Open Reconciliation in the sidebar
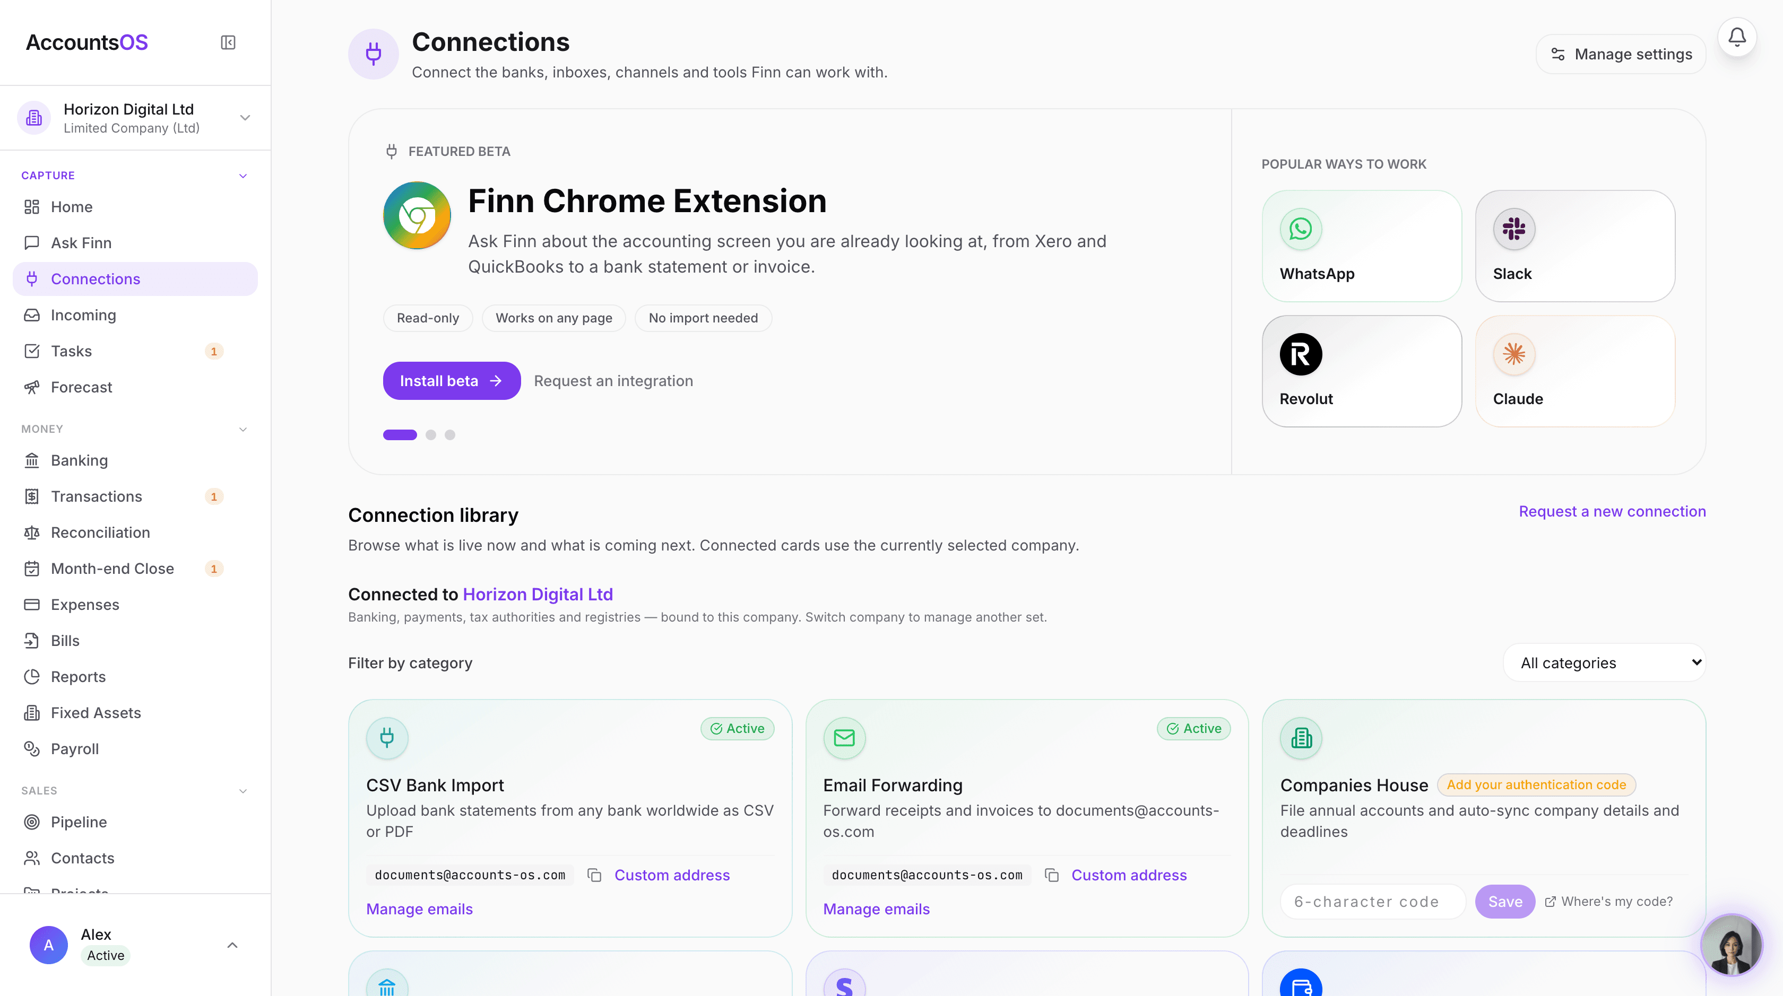 coord(135,532)
